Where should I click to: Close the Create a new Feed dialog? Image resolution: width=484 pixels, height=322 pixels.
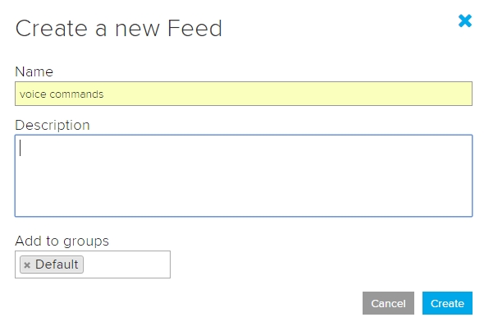point(465,21)
